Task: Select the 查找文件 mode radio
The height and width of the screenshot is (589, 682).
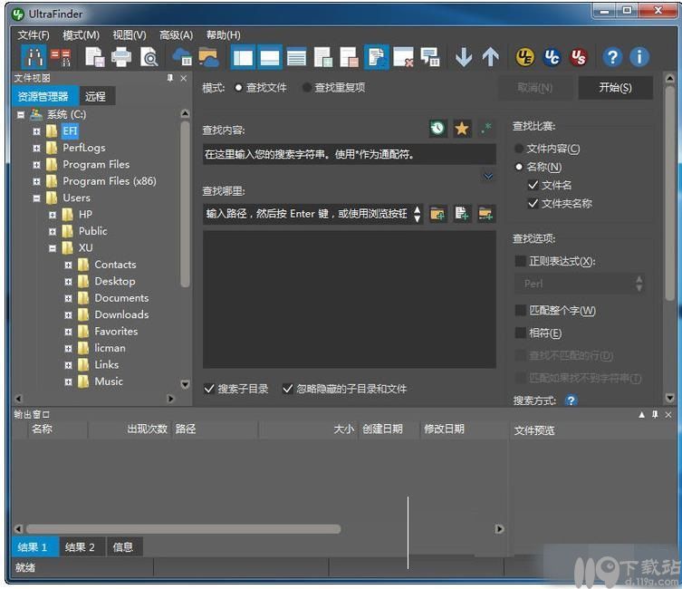Action: click(x=238, y=87)
